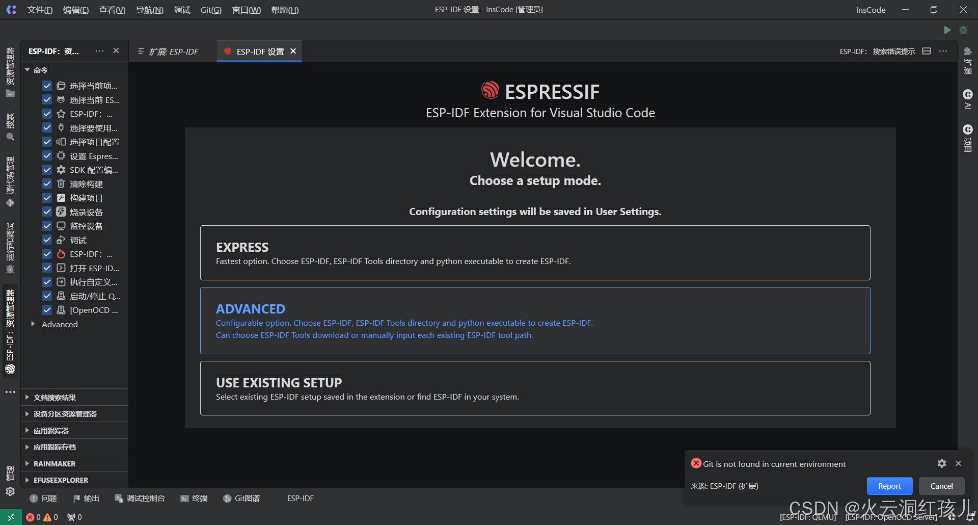This screenshot has width=978, height=525.
Task: Uncheck the 选择当前 ES... checkbox
Action: point(47,99)
